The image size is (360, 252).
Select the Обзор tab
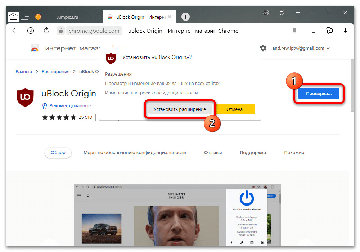pos(58,153)
